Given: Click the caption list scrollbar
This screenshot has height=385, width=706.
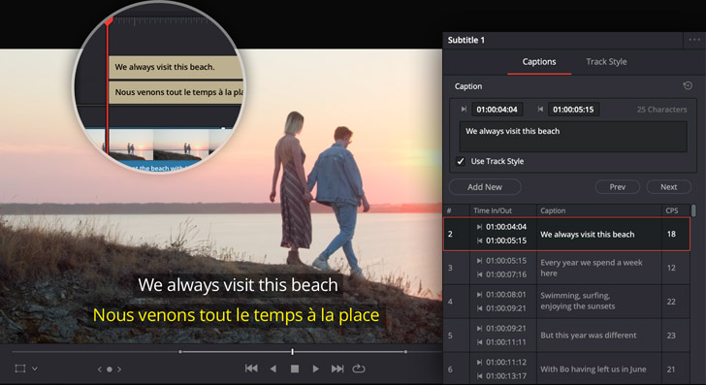Looking at the screenshot, I should coord(693,210).
